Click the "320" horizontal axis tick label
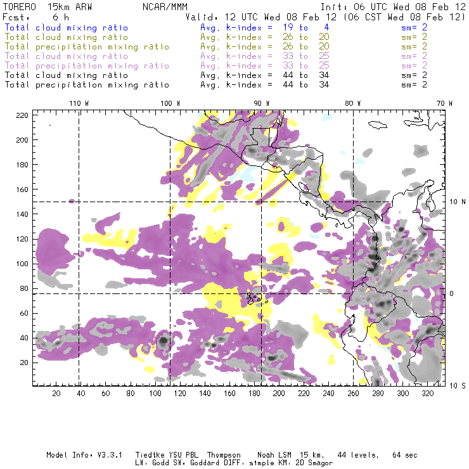This screenshot has height=469, width=469. point(428,394)
